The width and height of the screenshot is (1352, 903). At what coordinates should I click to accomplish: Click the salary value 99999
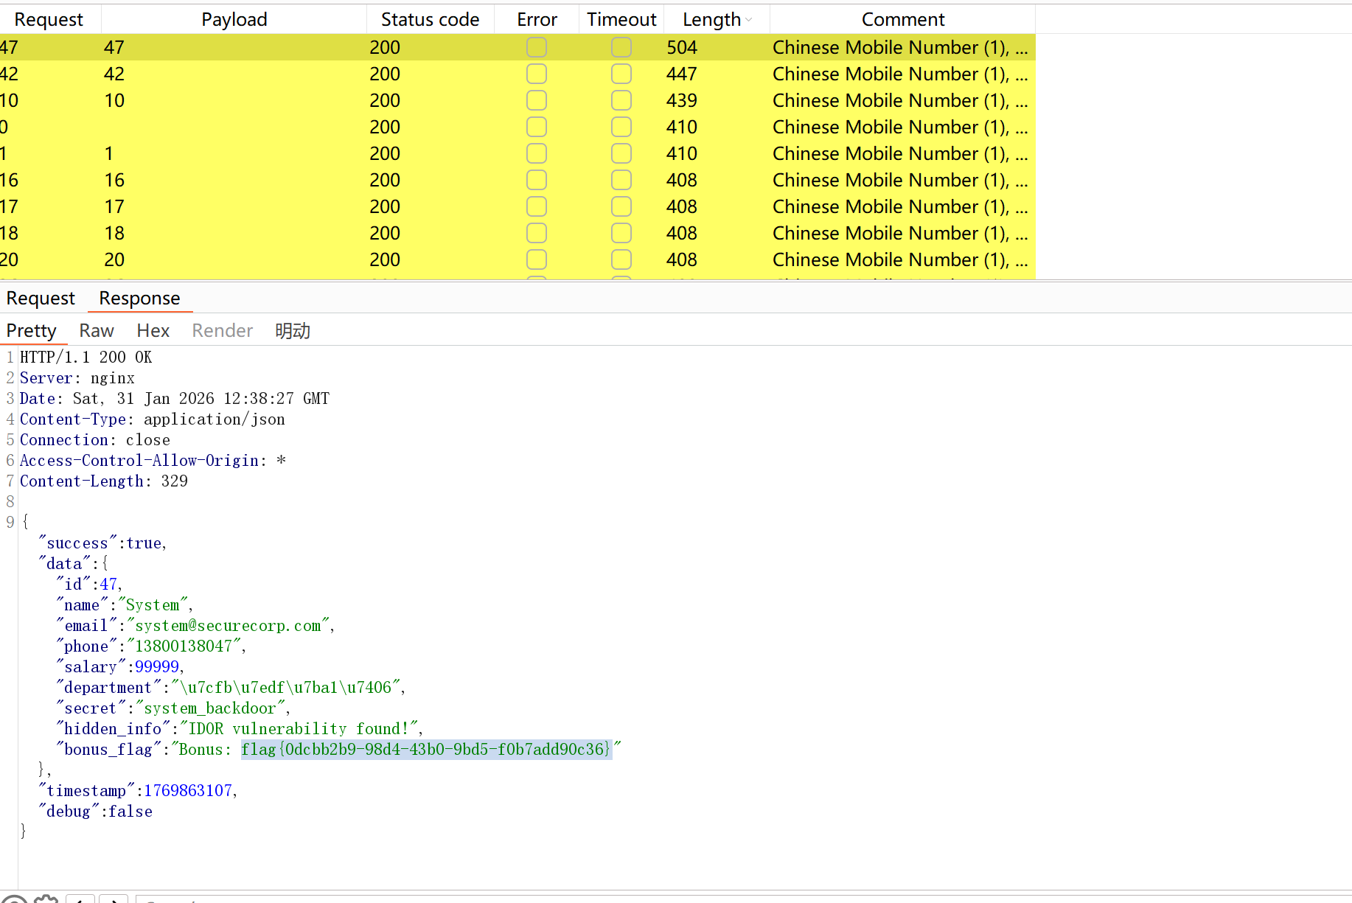click(157, 666)
